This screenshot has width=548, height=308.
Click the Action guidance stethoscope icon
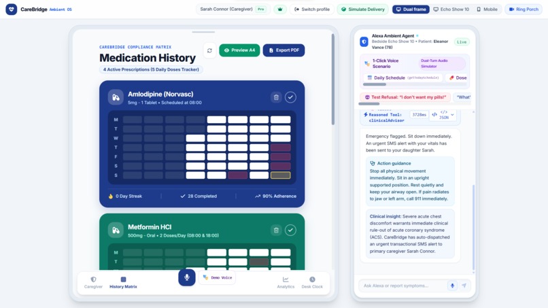[x=373, y=163]
